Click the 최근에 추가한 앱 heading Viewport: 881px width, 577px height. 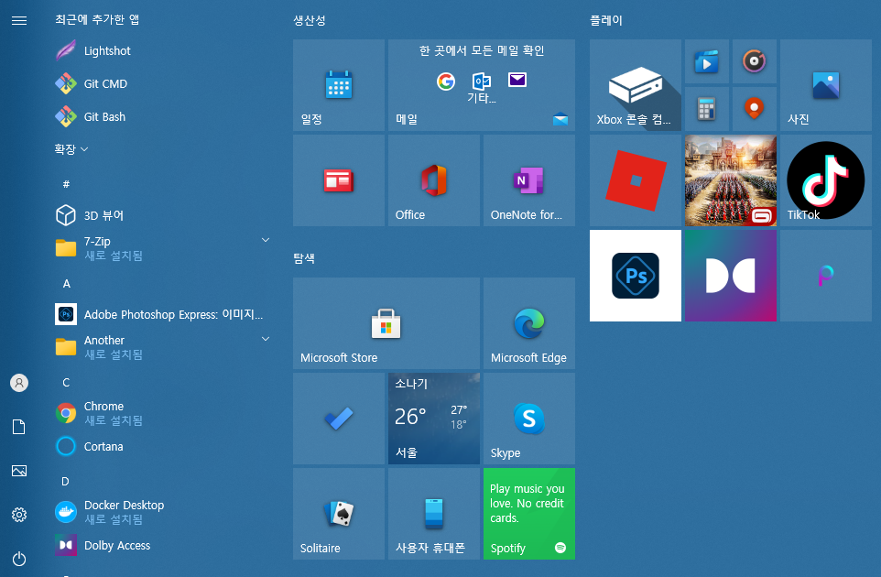[x=97, y=19]
